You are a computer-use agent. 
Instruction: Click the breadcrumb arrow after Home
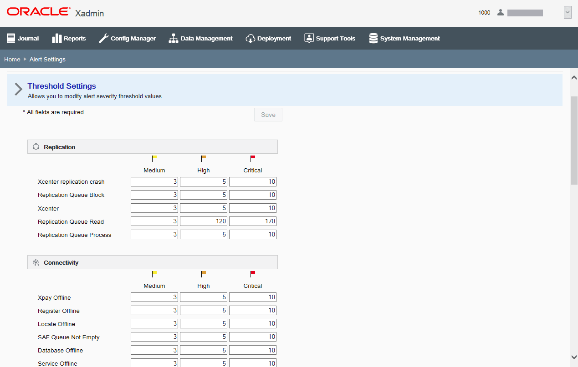pos(25,59)
